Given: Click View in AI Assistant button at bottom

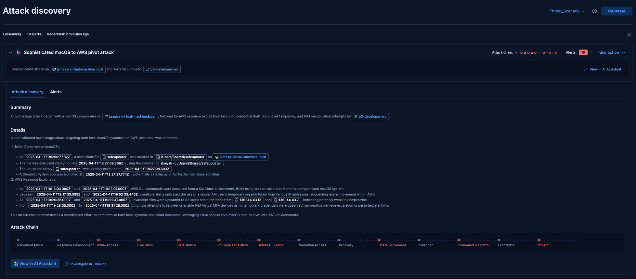Looking at the screenshot, I should pos(35,264).
